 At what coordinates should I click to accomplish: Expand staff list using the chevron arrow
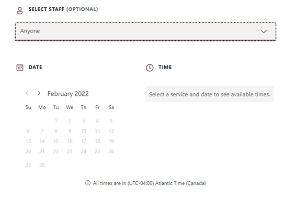coord(264,31)
